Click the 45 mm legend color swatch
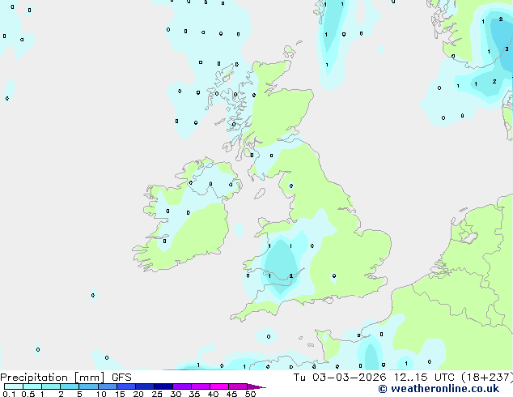This screenshot has height=397, width=513. [238, 386]
